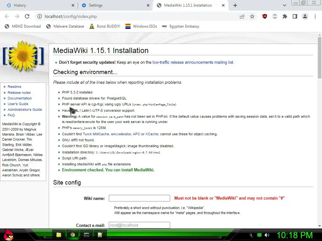Open the Extensions puzzle menu
This screenshot has width=322, height=241.
(x=285, y=16)
